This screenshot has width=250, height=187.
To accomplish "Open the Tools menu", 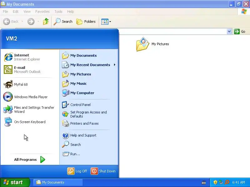I will coord(58,12).
